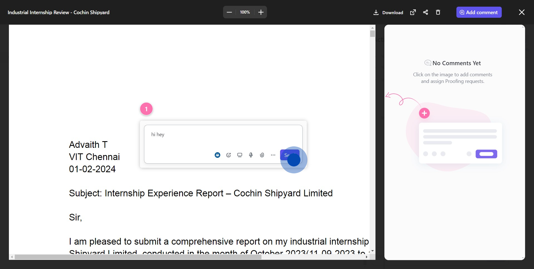This screenshot has width=534, height=269.
Task: Delete attachment with trash icon
Action: [x=438, y=12]
